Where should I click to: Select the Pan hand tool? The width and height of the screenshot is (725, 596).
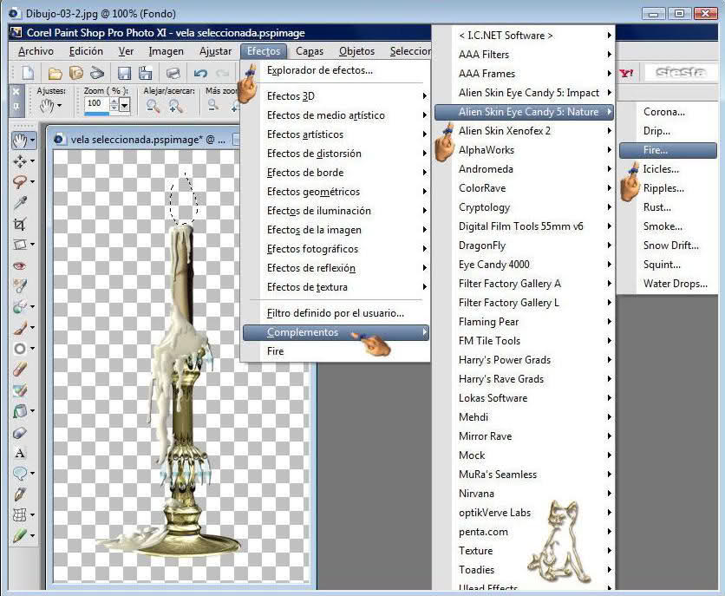[x=19, y=140]
